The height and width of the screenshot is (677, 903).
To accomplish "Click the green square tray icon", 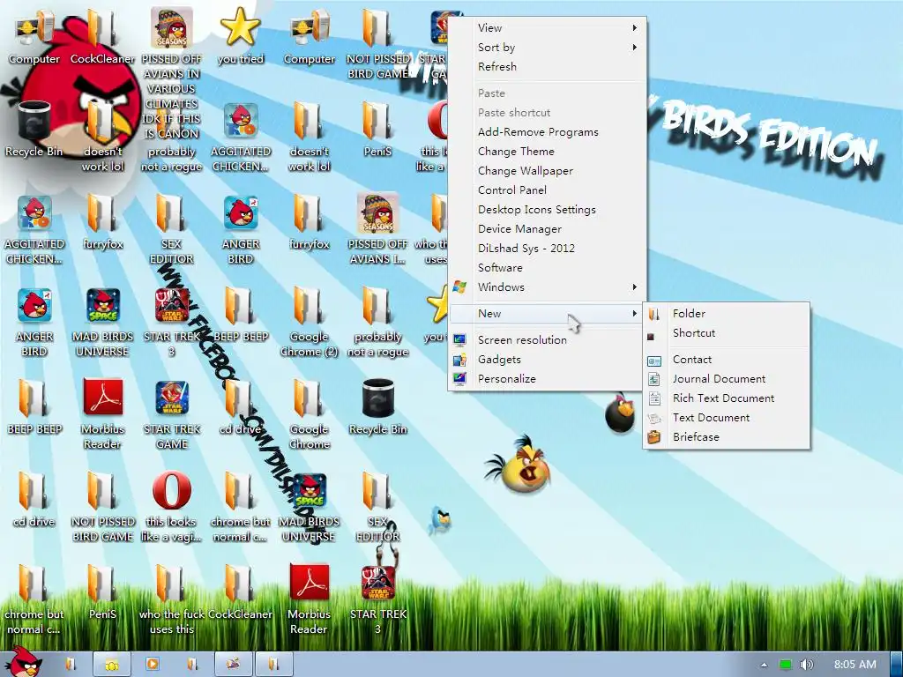I will pos(785,665).
